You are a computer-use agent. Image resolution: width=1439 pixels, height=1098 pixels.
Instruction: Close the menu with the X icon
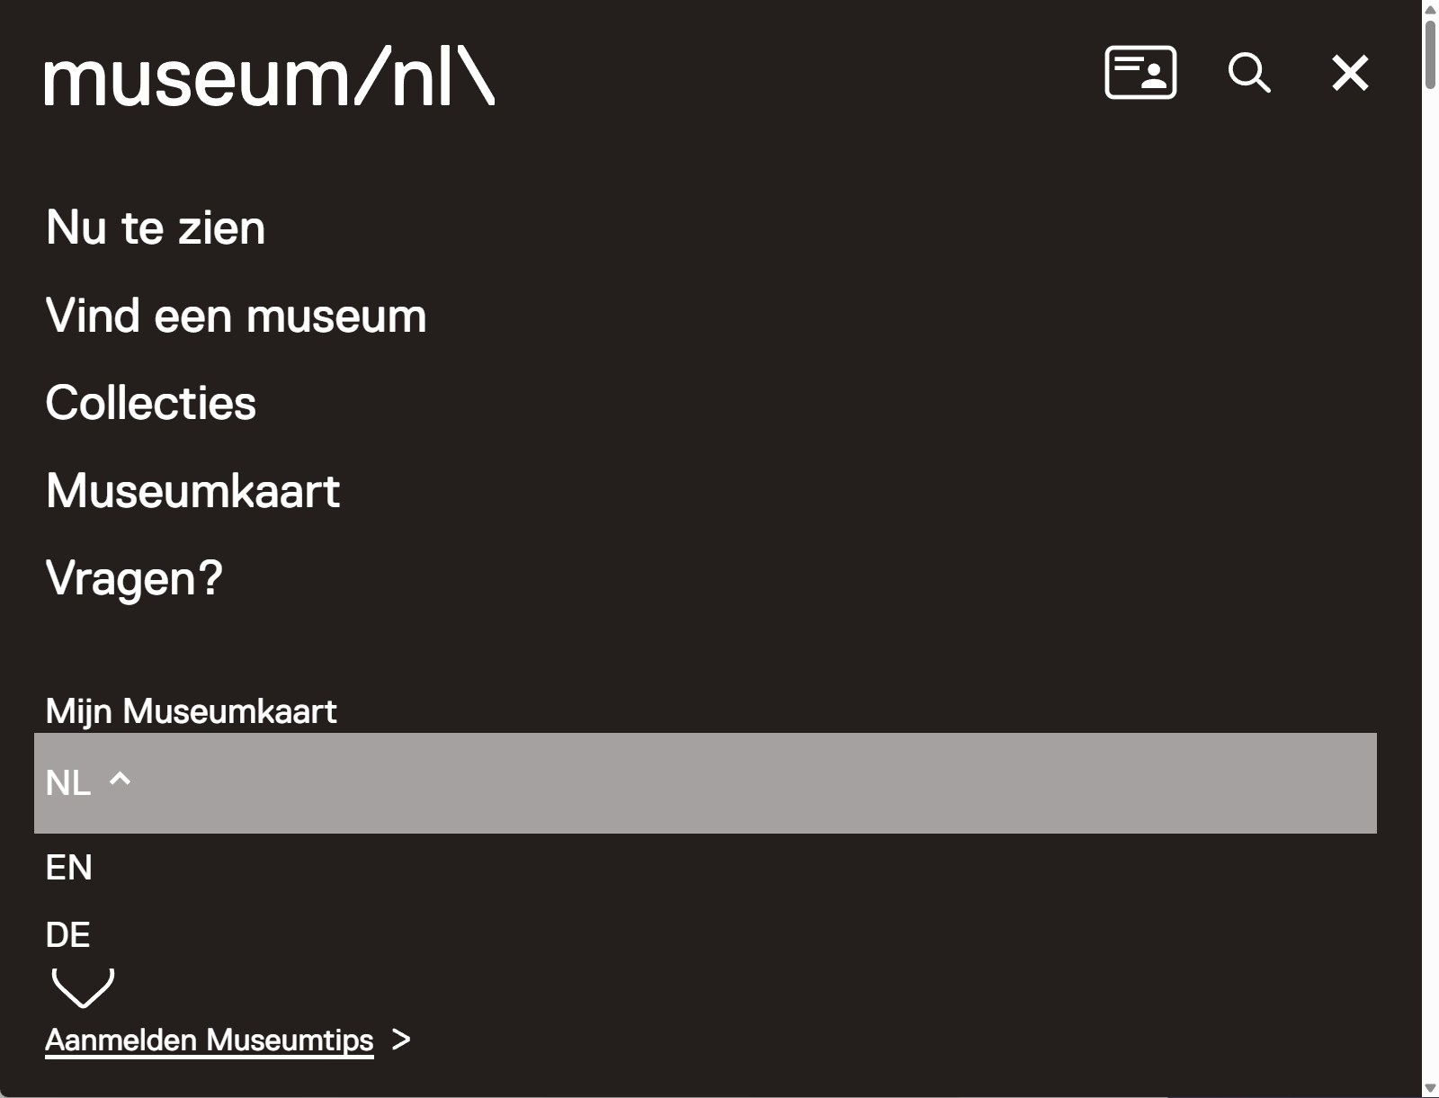click(x=1350, y=73)
